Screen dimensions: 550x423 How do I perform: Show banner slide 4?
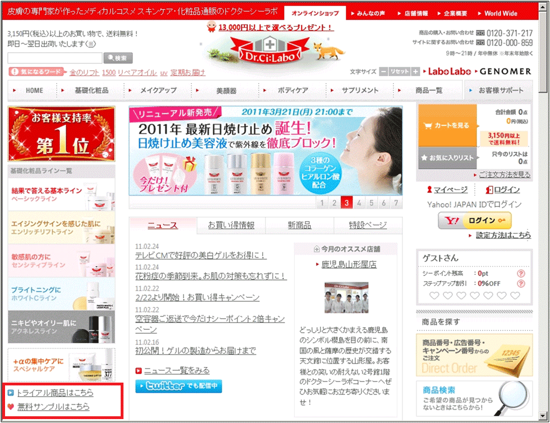(x=359, y=203)
